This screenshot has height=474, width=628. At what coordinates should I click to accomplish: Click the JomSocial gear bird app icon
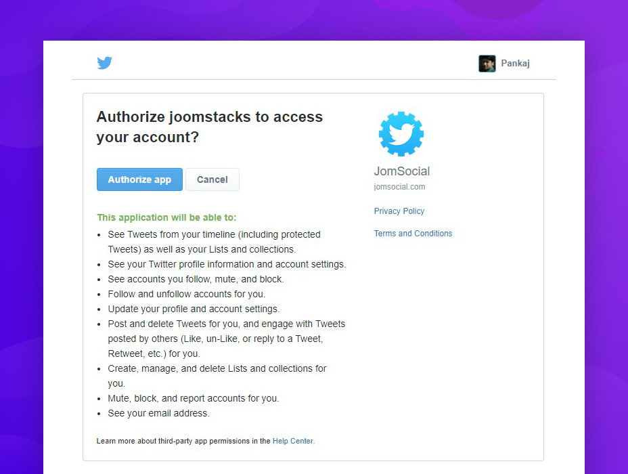pyautogui.click(x=401, y=134)
